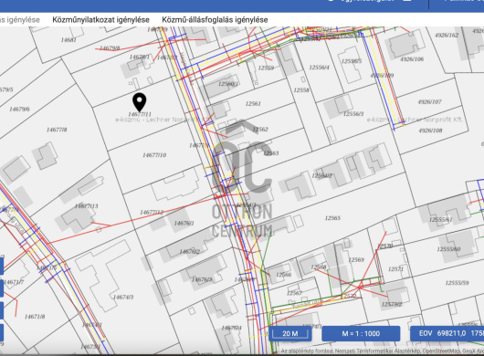
Task: Click the EOV coordinate display
Action: pos(447,333)
